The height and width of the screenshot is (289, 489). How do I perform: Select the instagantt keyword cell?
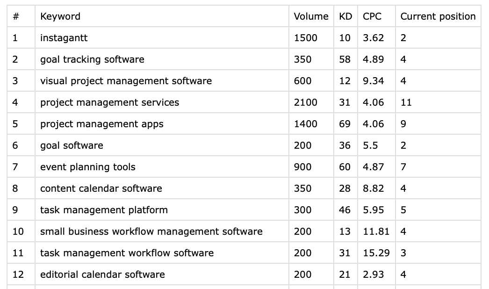click(x=64, y=38)
